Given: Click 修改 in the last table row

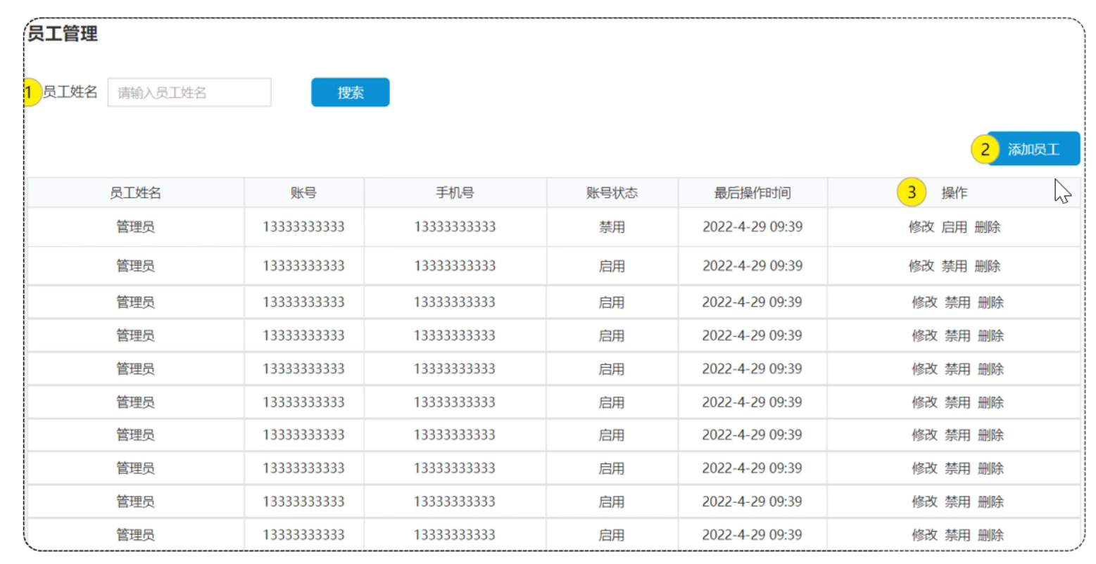Looking at the screenshot, I should point(924,535).
